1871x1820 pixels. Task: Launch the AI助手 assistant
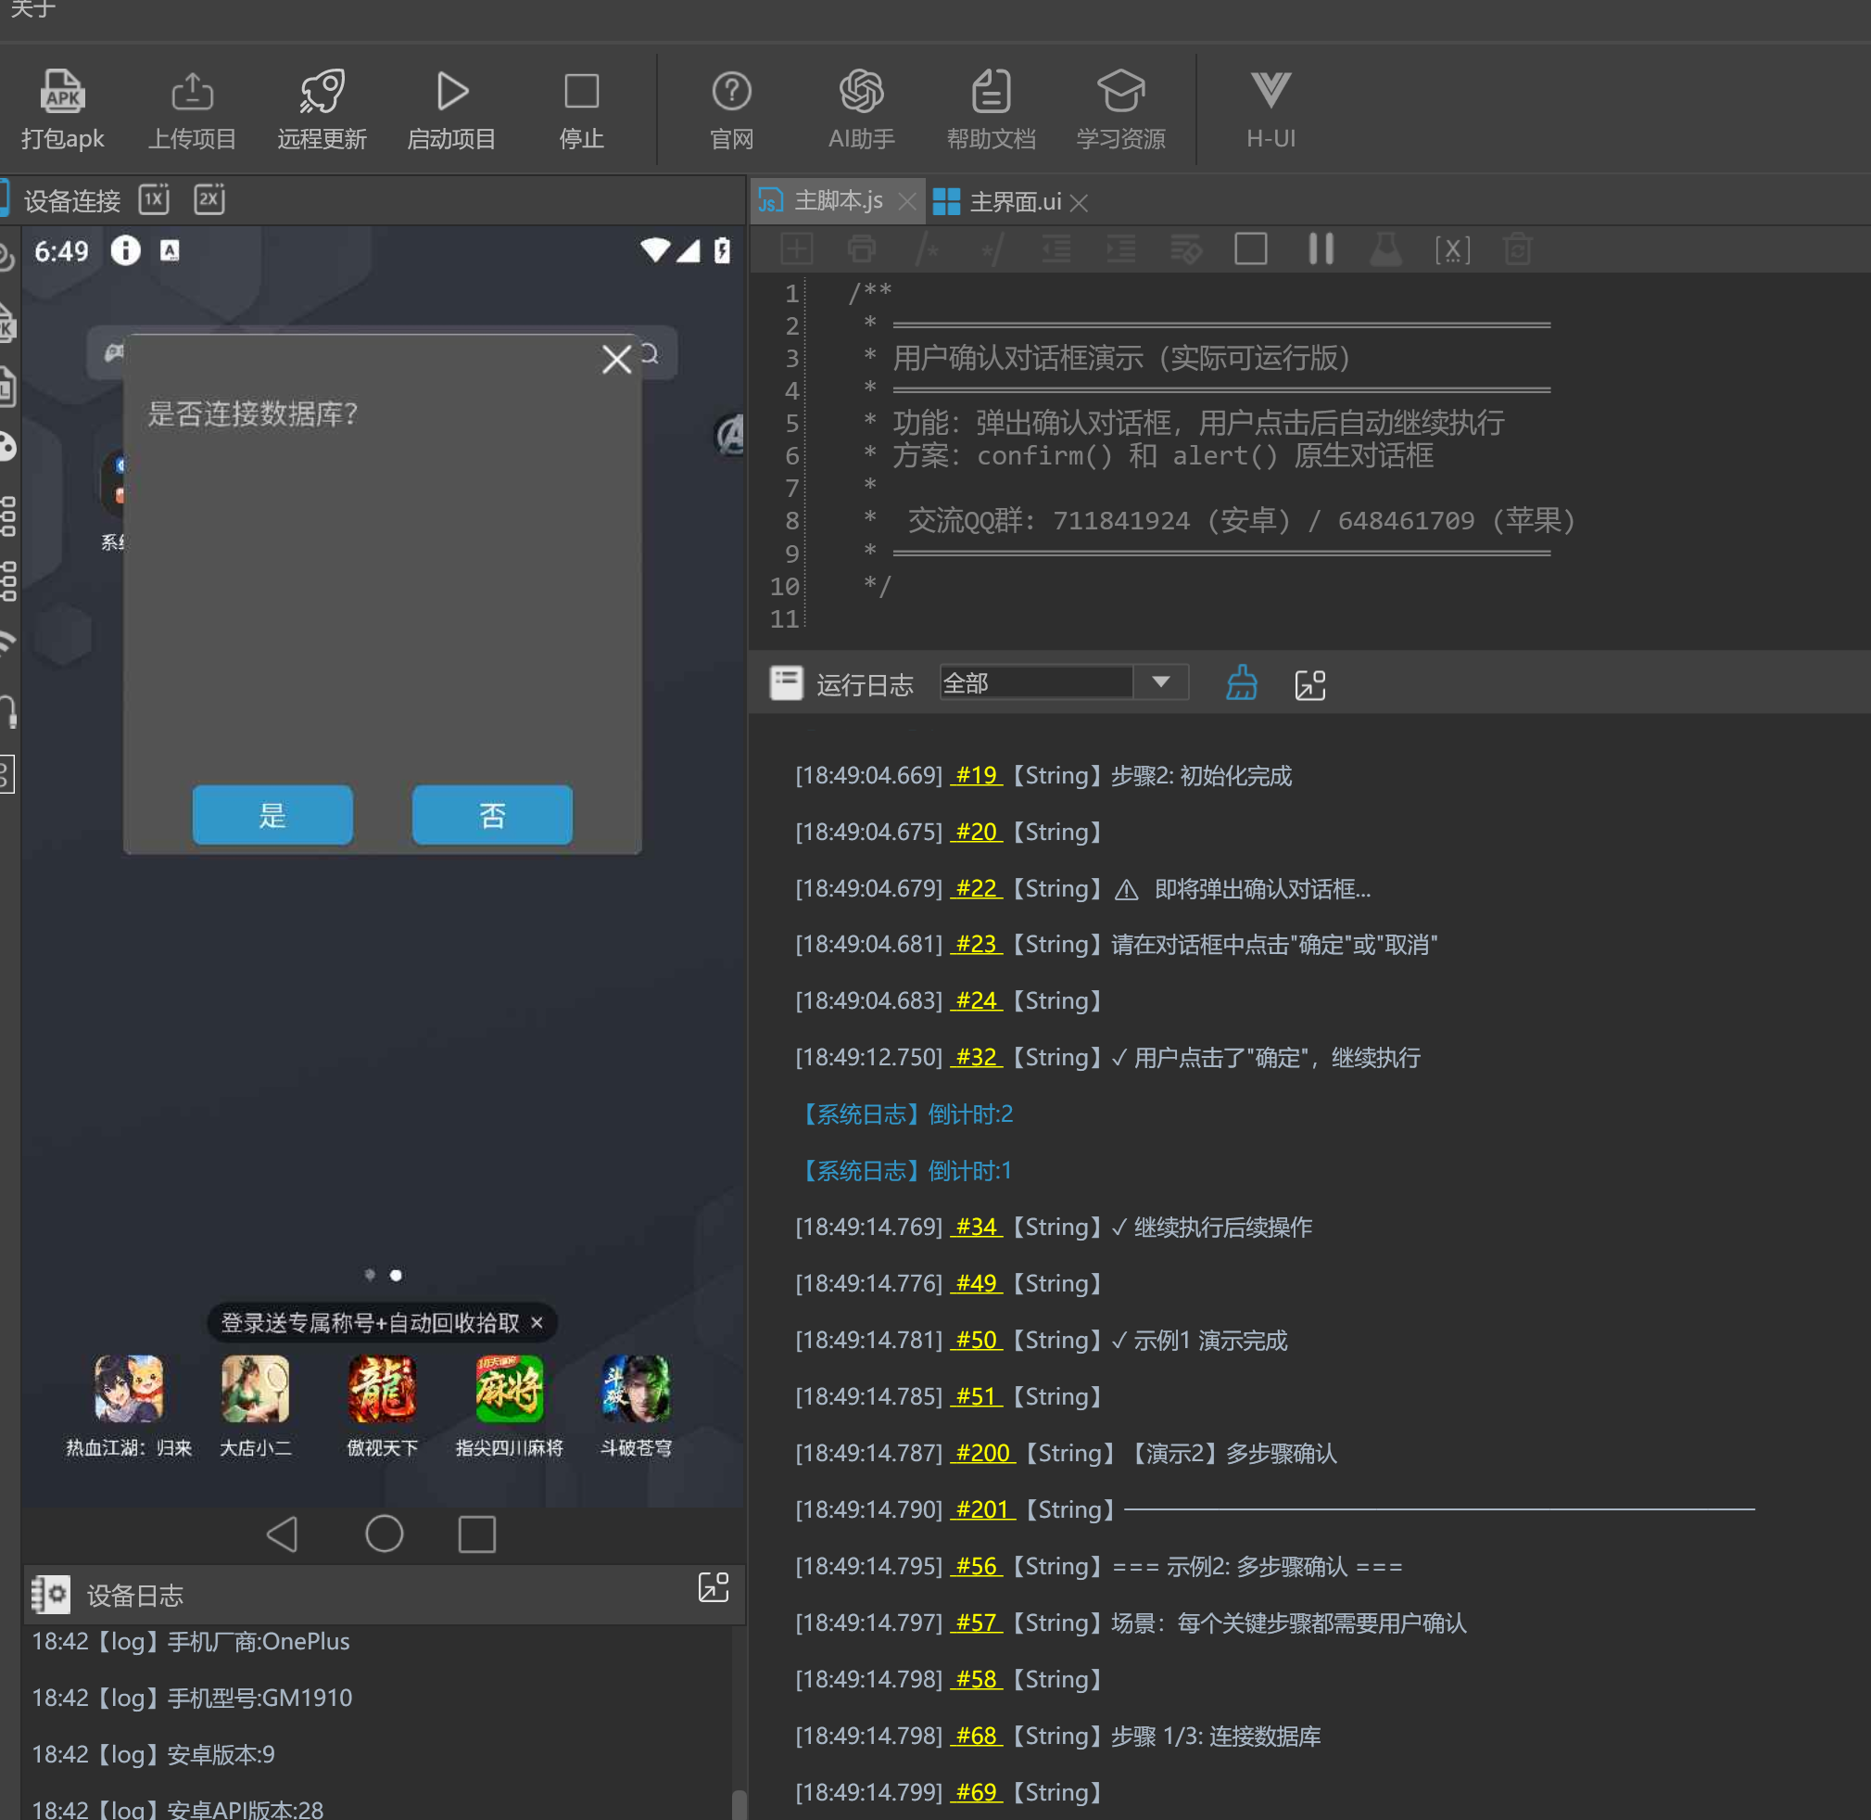[862, 110]
